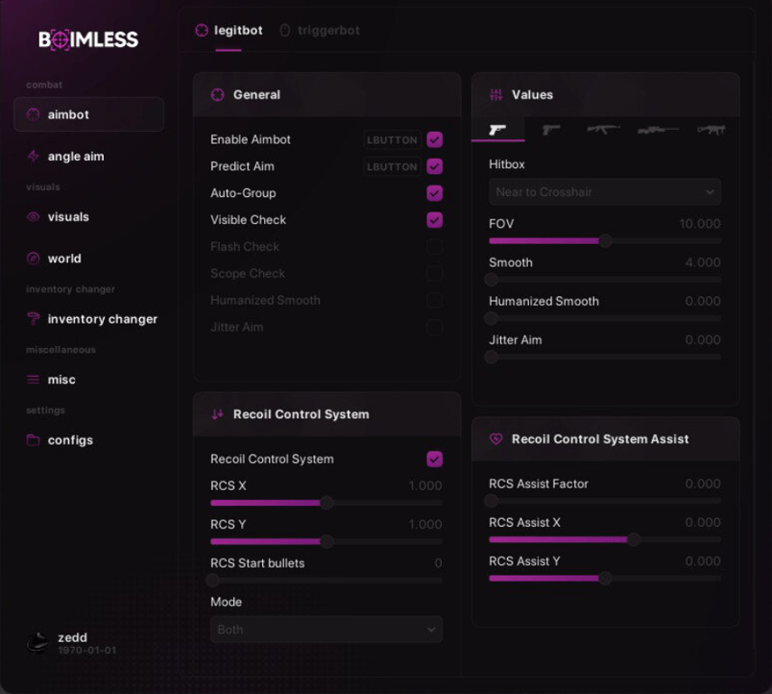This screenshot has width=772, height=694.
Task: Uncheck the Predict Aim checkbox
Action: [434, 166]
